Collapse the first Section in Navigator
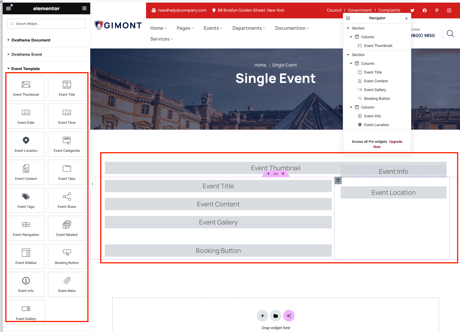460x332 pixels. coord(348,28)
